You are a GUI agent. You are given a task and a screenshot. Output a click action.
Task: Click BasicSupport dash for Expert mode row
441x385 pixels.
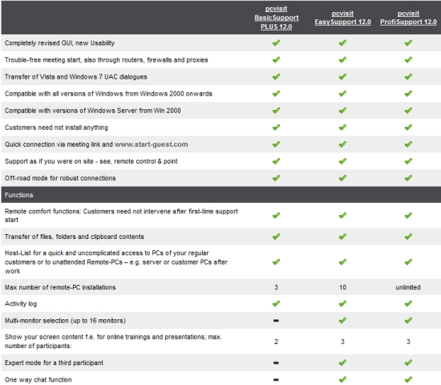click(x=276, y=363)
